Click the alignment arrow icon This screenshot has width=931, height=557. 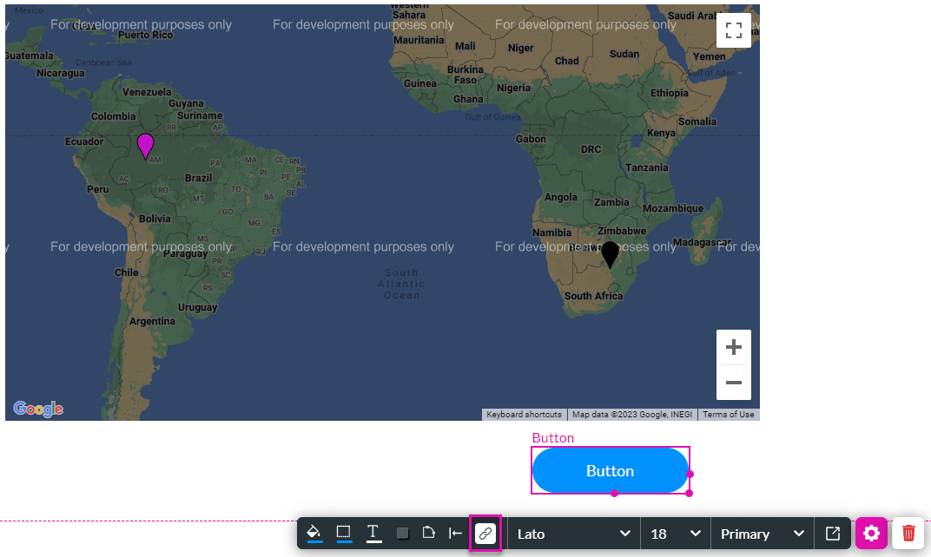tap(455, 534)
